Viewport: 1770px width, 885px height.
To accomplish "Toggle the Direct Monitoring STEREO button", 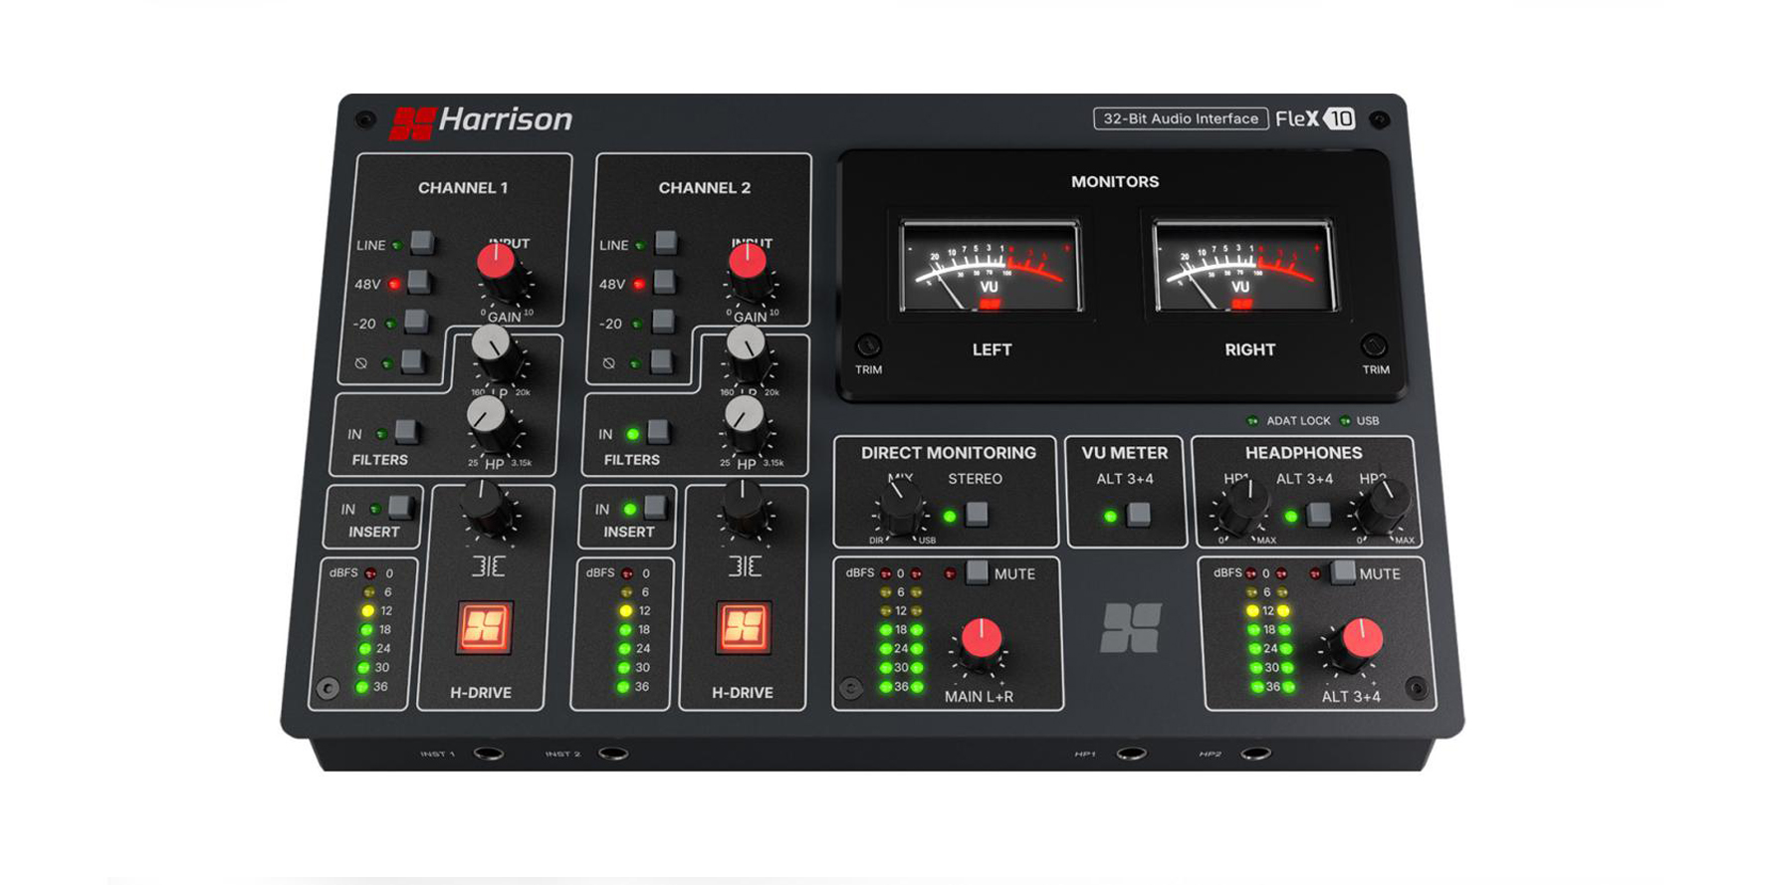I will [978, 514].
